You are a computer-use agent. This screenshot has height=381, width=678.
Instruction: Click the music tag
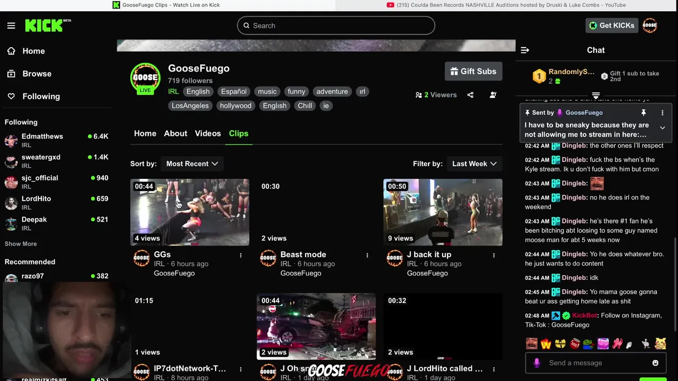267,92
